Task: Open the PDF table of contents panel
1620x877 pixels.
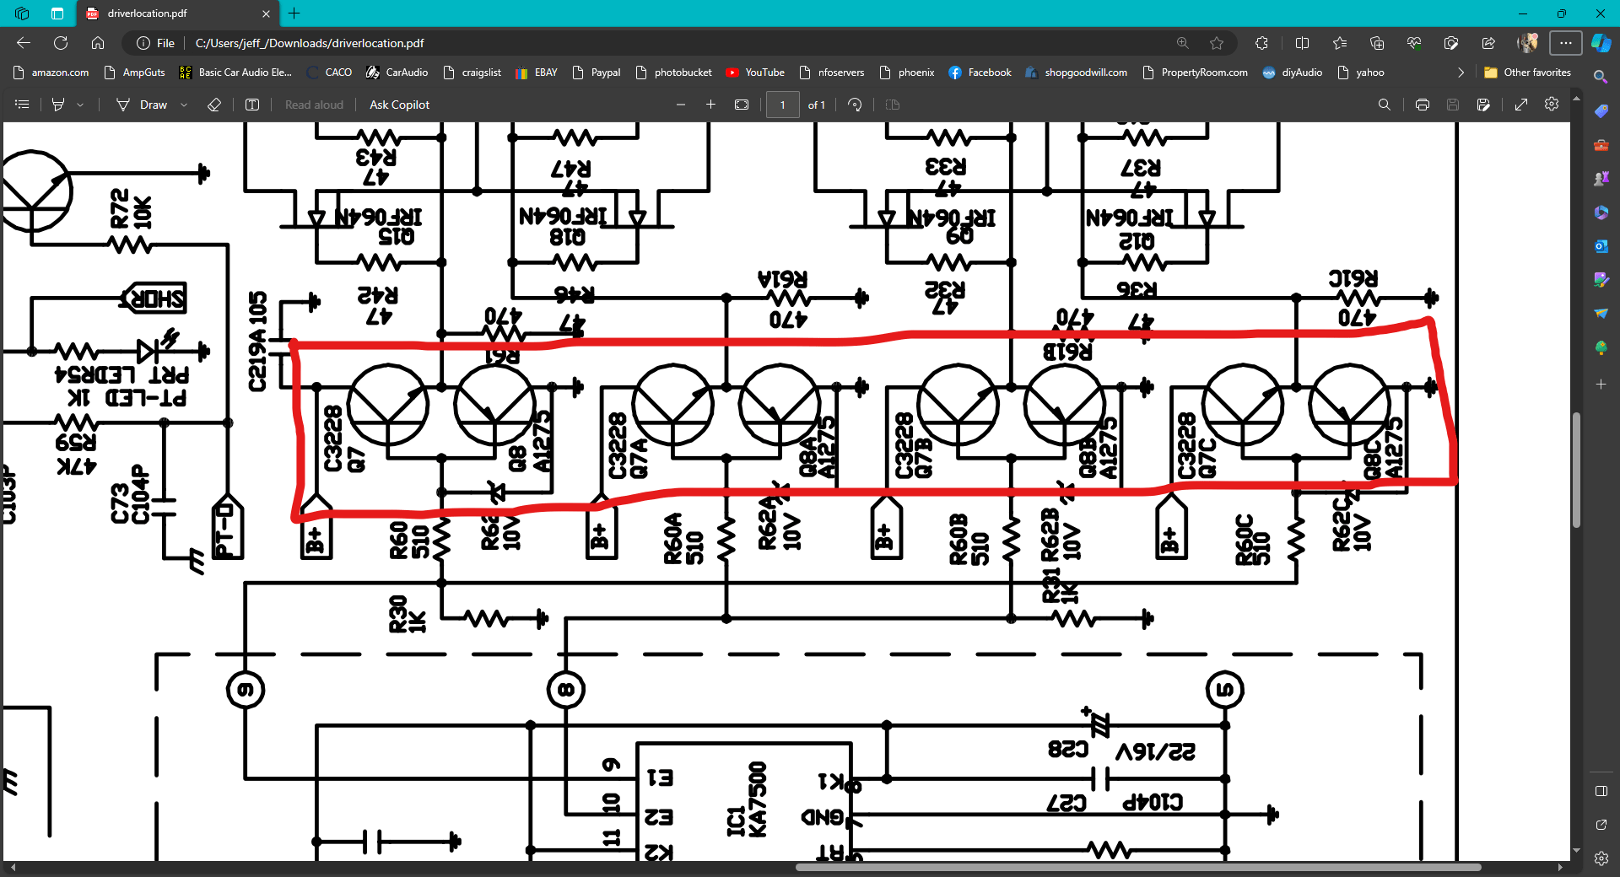Action: tap(23, 105)
